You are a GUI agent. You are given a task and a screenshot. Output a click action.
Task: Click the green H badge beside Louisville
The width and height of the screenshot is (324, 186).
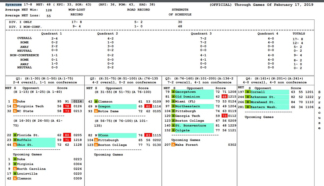point(15,174)
